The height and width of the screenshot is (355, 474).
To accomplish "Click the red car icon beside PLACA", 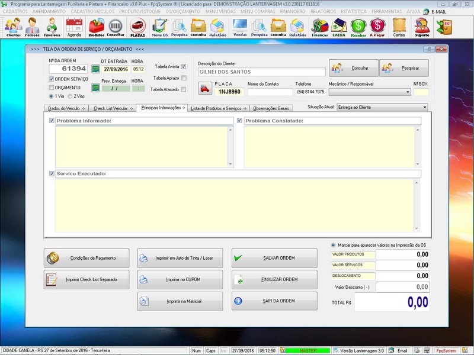I will click(x=204, y=89).
